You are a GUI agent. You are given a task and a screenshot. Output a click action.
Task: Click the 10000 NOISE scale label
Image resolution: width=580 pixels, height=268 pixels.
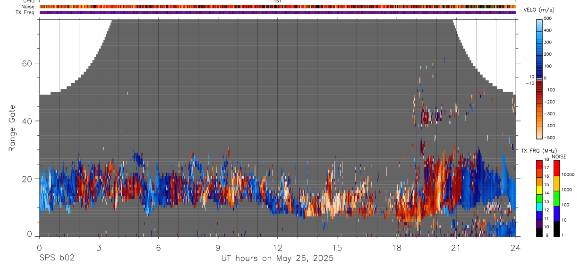tap(567, 174)
